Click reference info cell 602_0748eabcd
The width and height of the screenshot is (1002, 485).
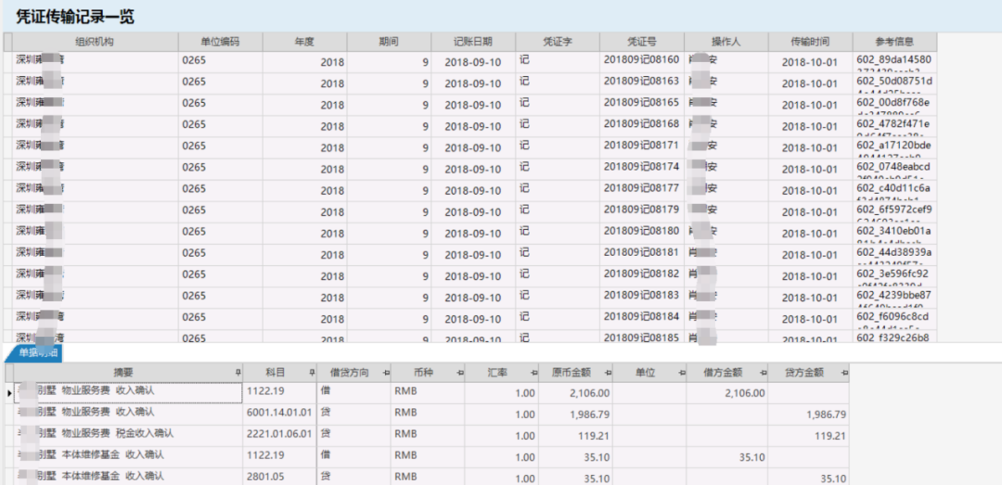(894, 170)
